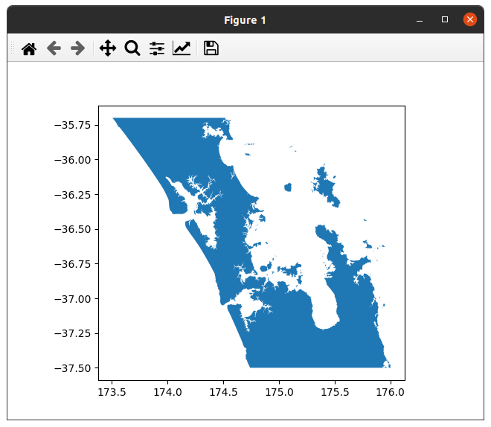
Task: Click y-axis tick label −37.50
Action: 72,368
